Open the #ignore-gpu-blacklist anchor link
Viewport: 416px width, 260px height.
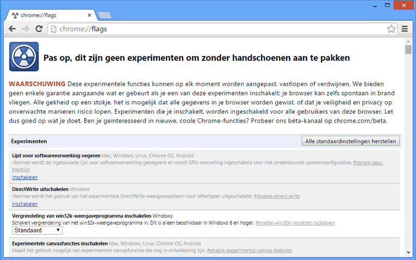(368, 162)
